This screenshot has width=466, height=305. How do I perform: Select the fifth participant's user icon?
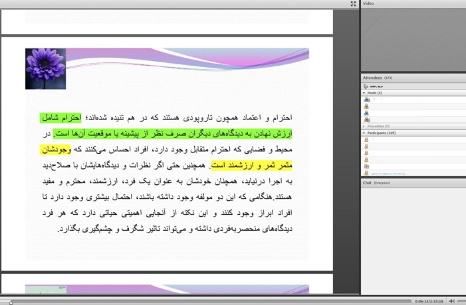366,166
